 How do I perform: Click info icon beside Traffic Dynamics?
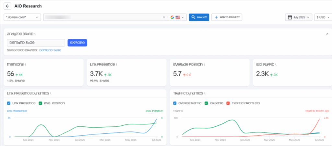(205, 93)
